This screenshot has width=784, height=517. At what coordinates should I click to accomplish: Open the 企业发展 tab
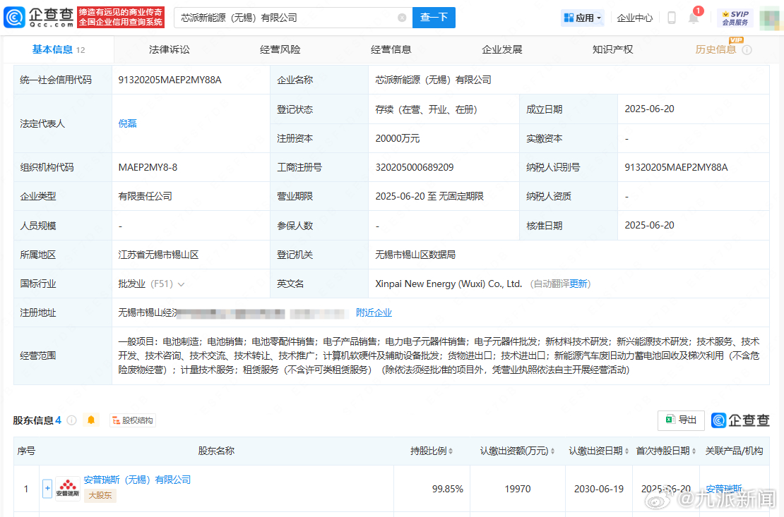coord(501,49)
